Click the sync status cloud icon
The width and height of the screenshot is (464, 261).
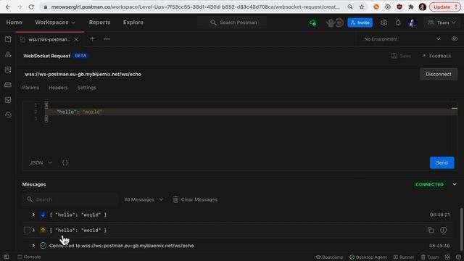click(x=312, y=22)
